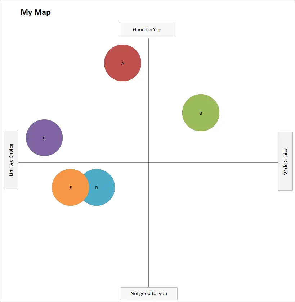295x302 pixels.
Task: Click empty lower-right quadrant of the chart
Action: [213, 224]
